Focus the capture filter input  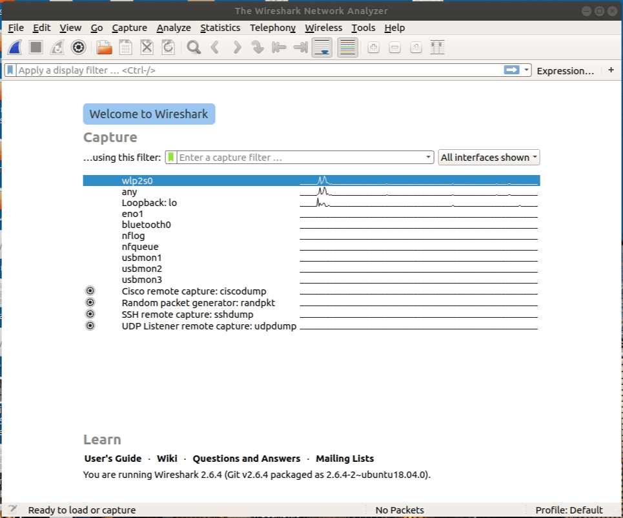click(300, 158)
